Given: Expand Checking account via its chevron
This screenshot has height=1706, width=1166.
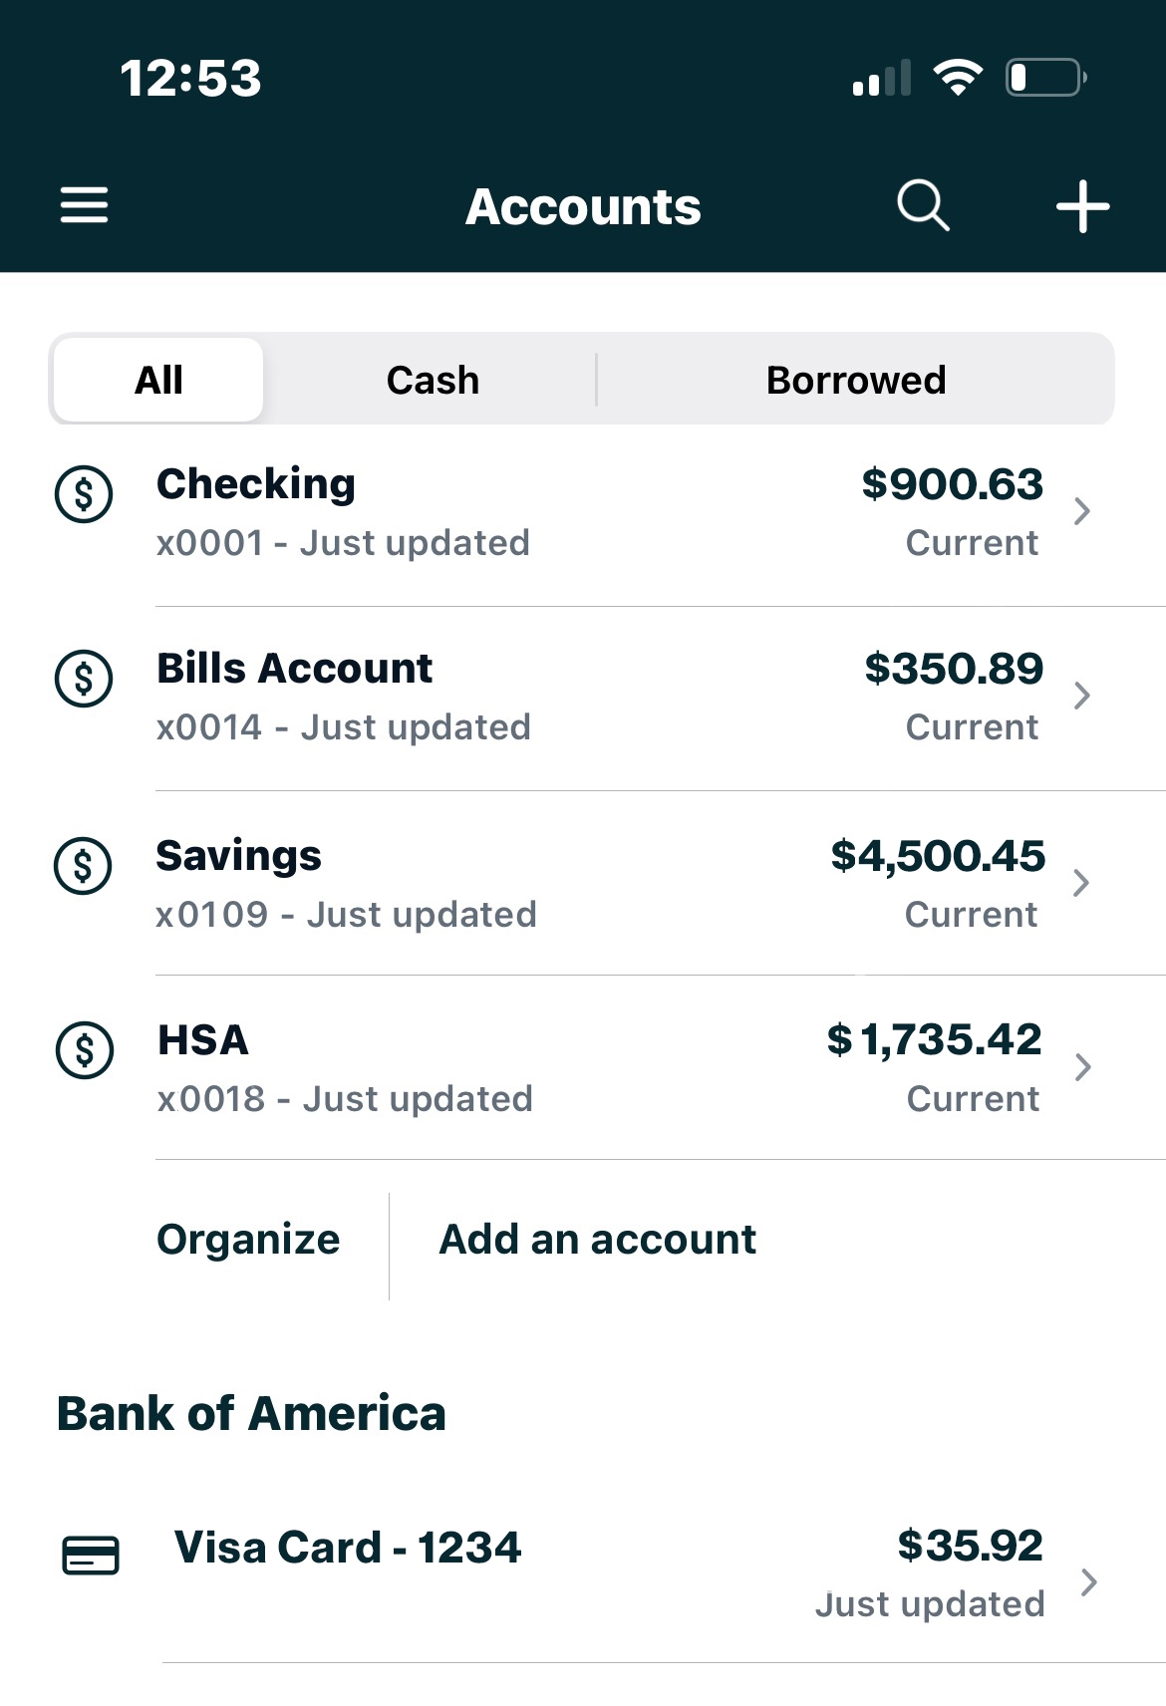Looking at the screenshot, I should pos(1082,511).
